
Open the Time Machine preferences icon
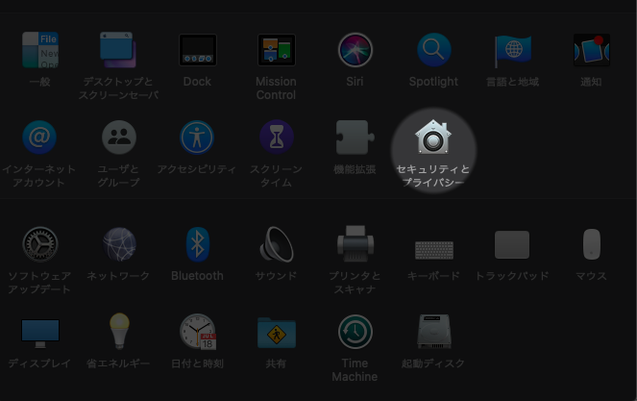pos(355,332)
